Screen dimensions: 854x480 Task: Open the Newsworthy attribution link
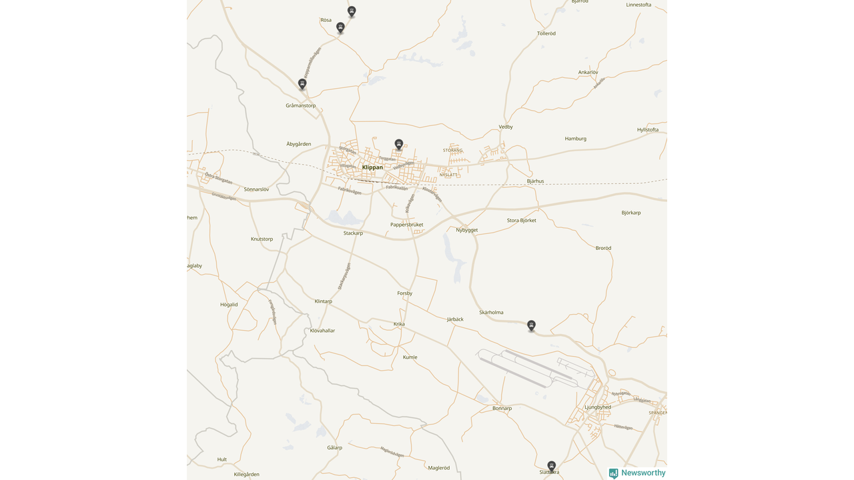(x=637, y=473)
